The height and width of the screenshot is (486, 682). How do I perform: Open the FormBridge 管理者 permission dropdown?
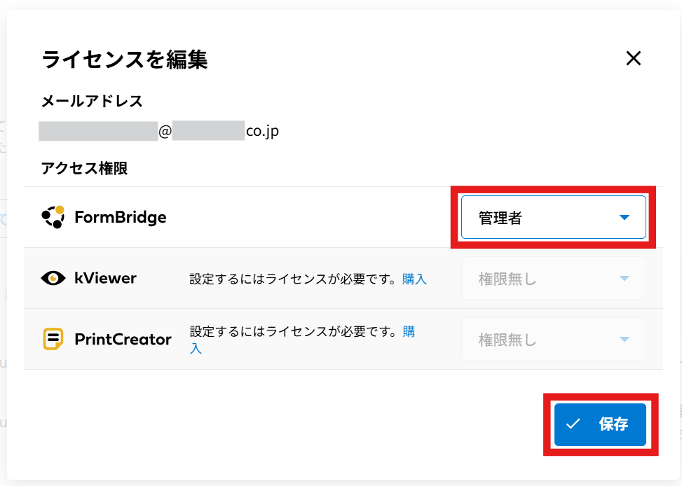tap(553, 218)
